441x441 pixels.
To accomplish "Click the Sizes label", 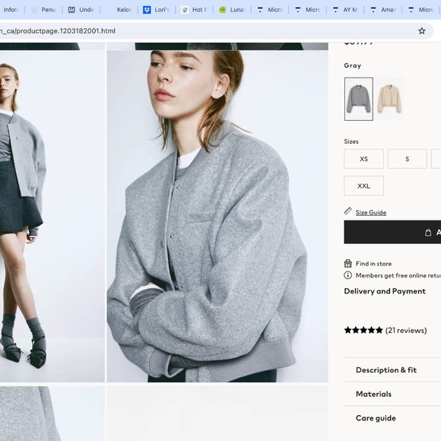I will (x=351, y=141).
